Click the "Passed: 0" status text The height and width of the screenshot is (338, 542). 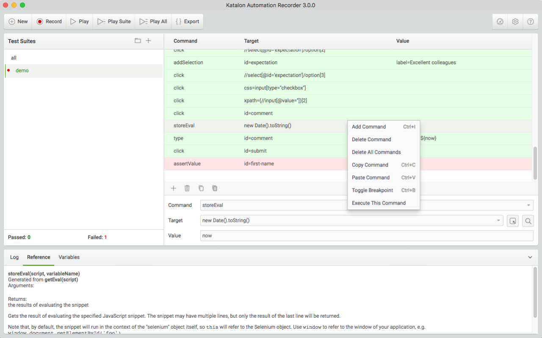tap(19, 237)
